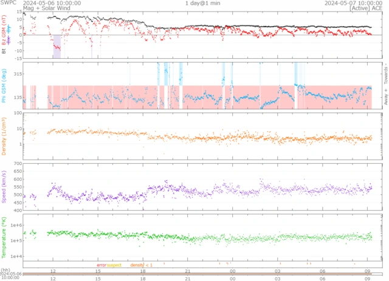Select the Temperature axis label

click(x=5, y=236)
